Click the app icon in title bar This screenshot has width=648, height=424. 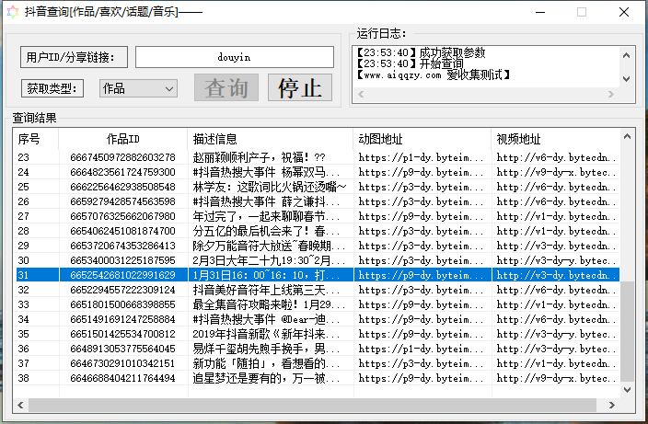14,12
